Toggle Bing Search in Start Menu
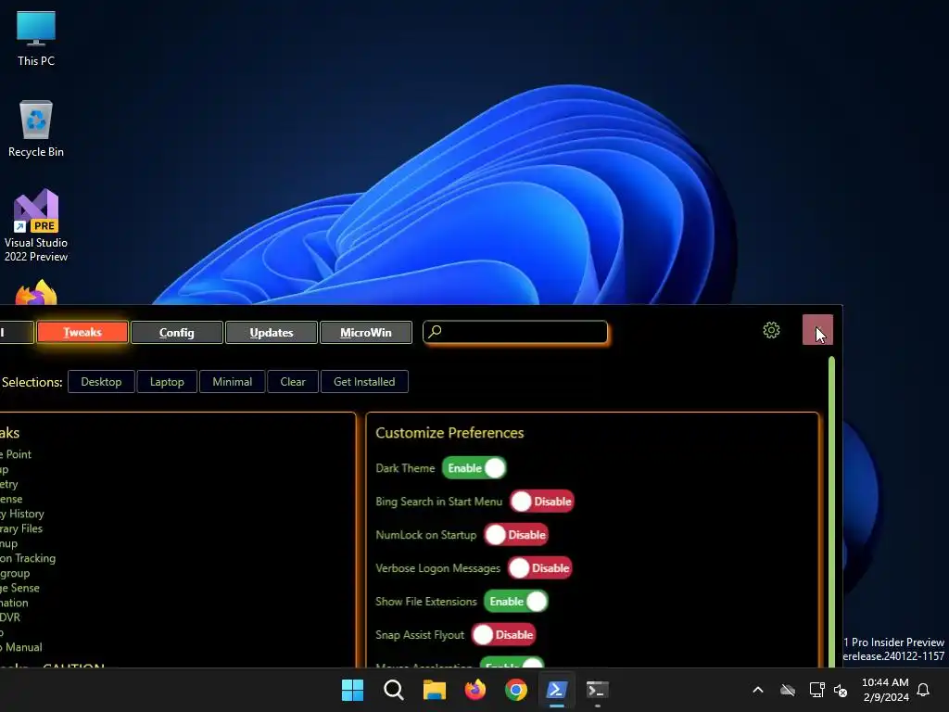Viewport: 949px width, 712px height. [541, 502]
